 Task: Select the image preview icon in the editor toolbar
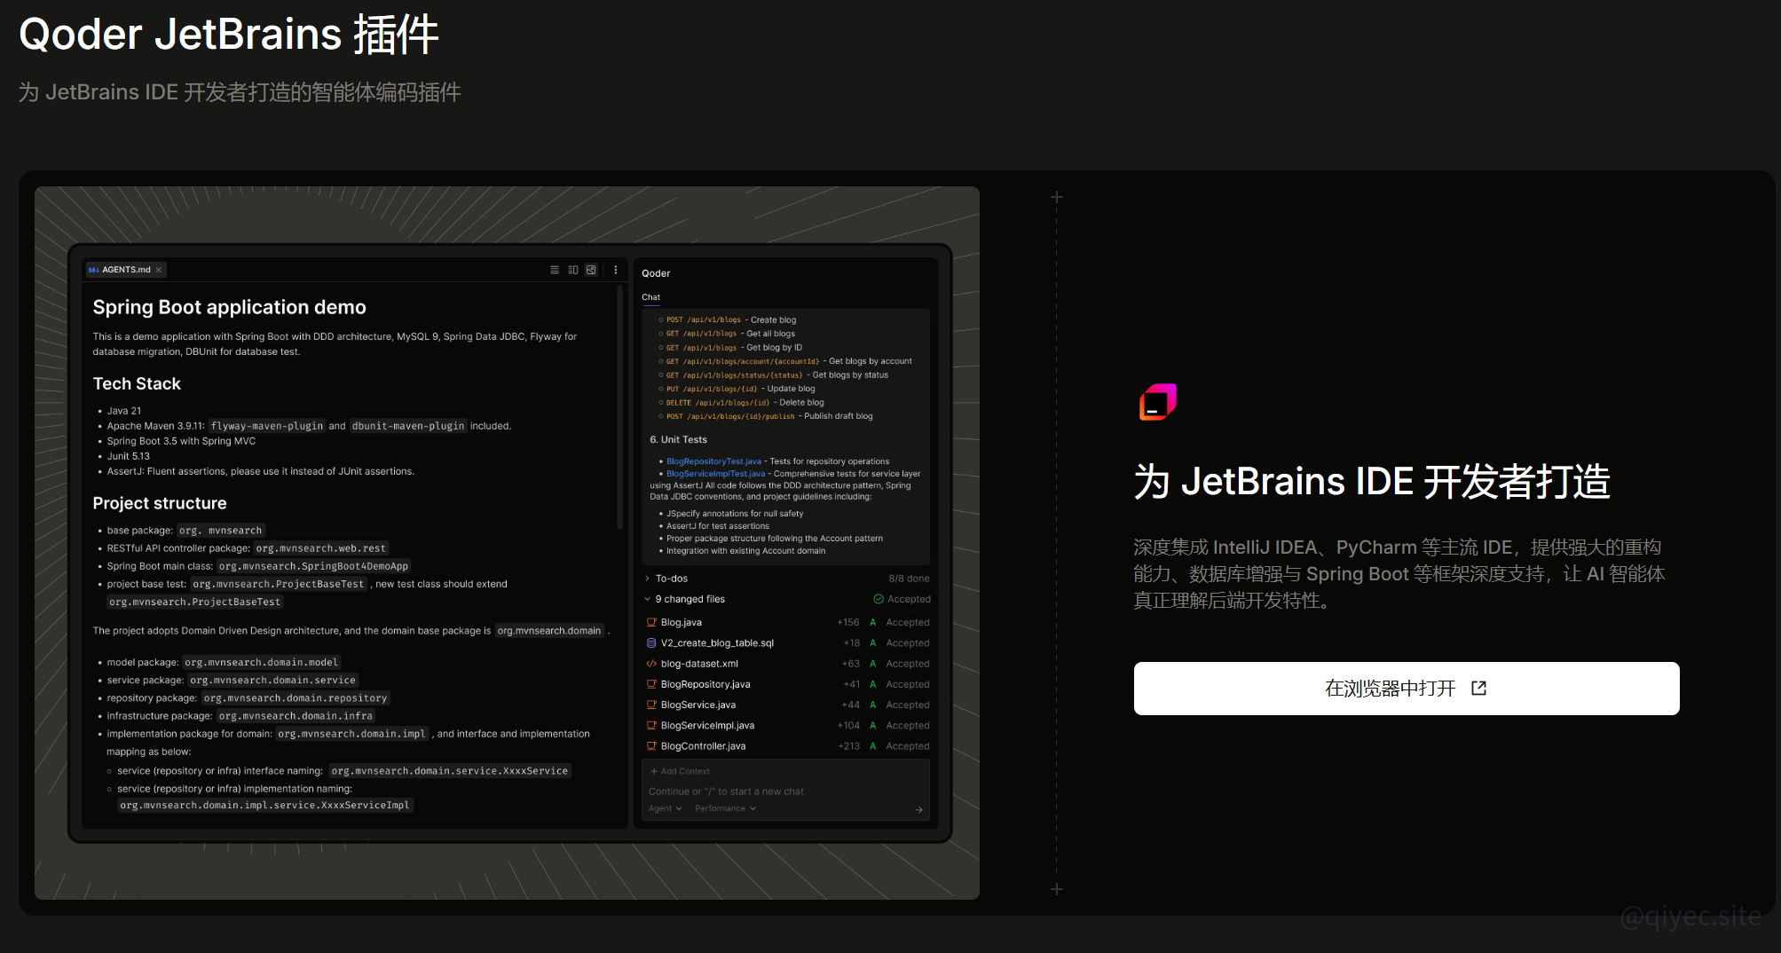(x=592, y=269)
